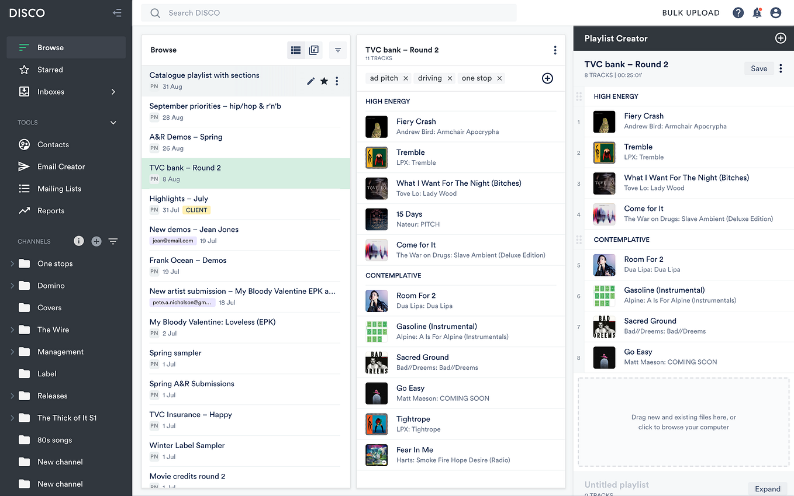Select Sacred Ground track in middle panel

(x=461, y=362)
